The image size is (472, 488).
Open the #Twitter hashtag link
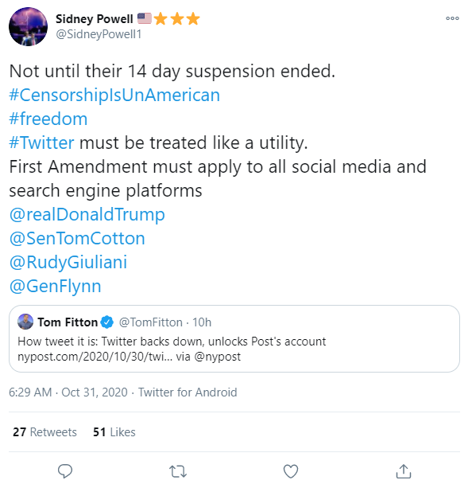point(41,142)
